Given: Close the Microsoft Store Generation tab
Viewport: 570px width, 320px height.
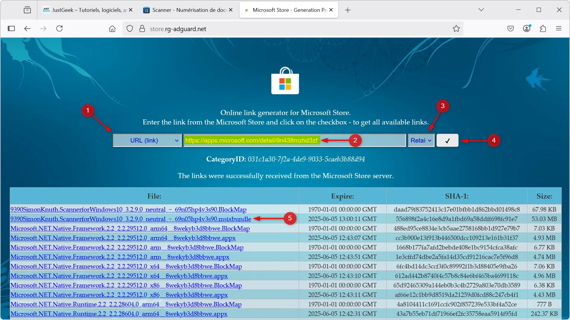Looking at the screenshot, I should click(331, 10).
